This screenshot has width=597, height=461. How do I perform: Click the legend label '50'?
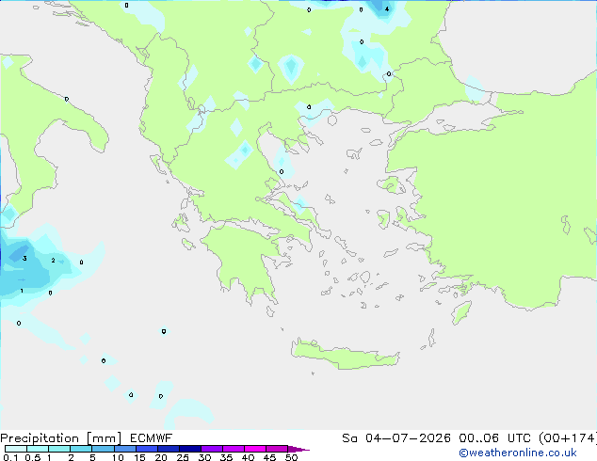pyautogui.click(x=291, y=457)
